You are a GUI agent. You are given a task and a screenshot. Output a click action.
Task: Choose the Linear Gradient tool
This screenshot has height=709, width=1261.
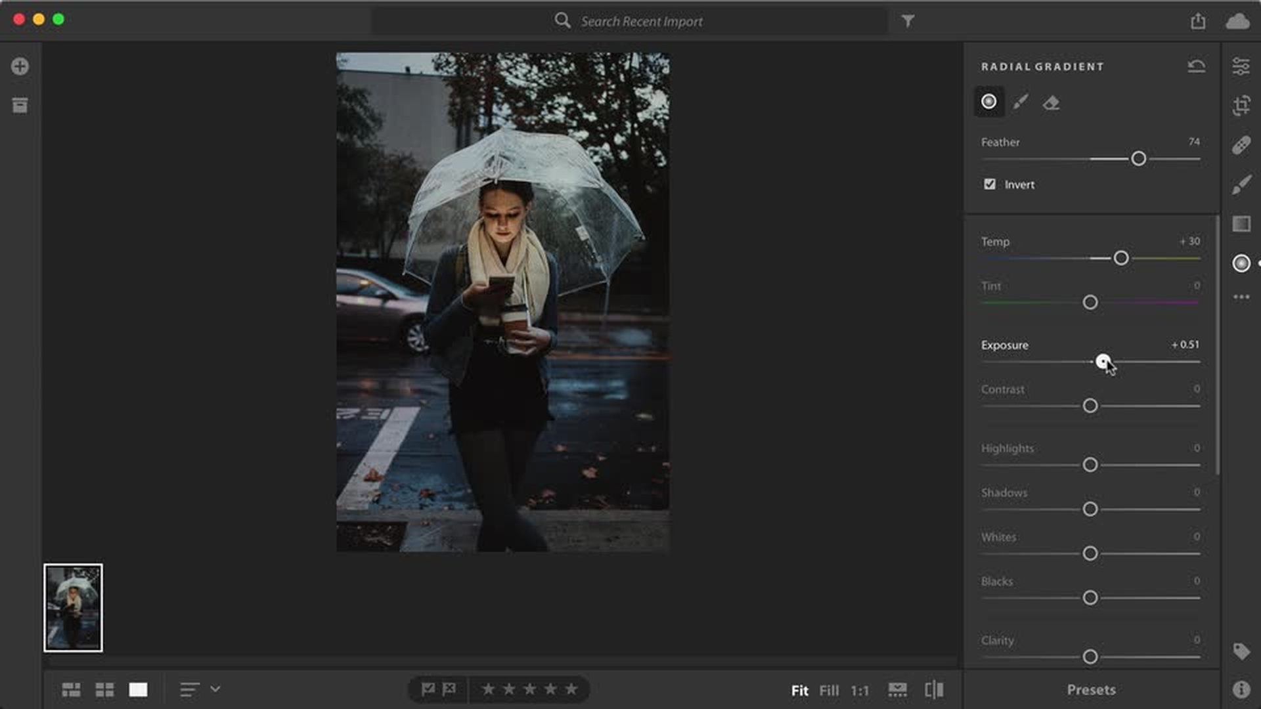click(x=1241, y=224)
